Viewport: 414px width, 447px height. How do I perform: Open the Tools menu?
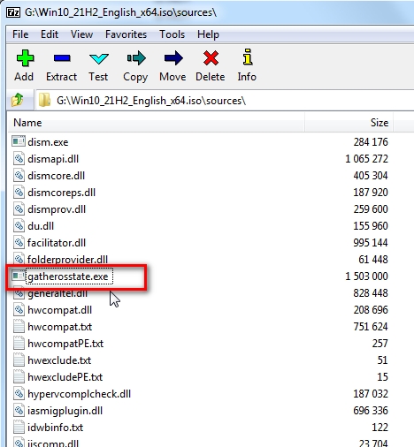click(172, 34)
